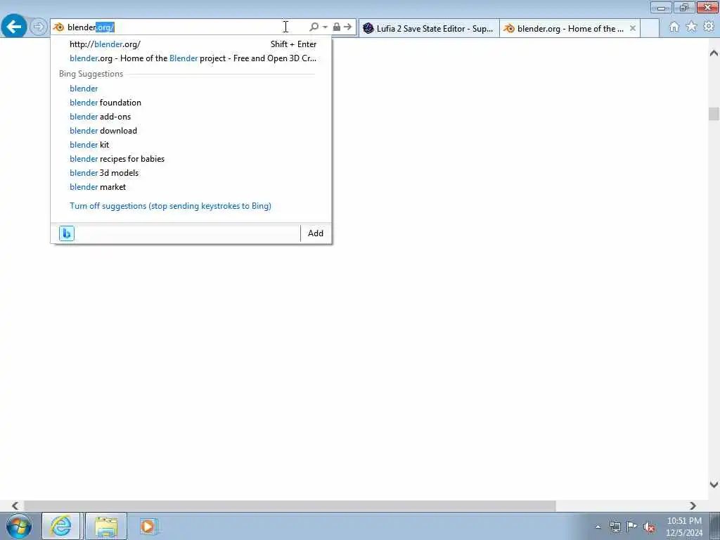Open Windows Media Player from taskbar
Viewport: 720px width, 540px height.
point(148,526)
